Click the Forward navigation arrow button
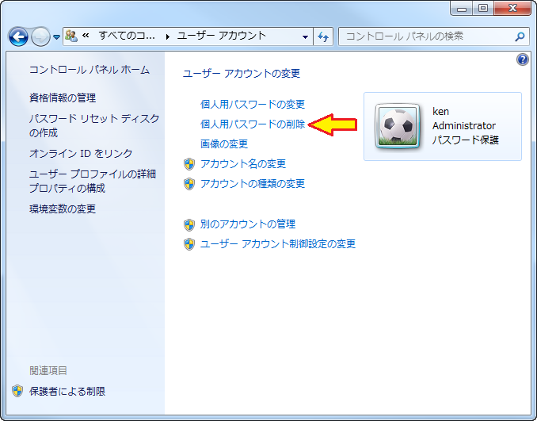The width and height of the screenshot is (537, 421). (40, 36)
